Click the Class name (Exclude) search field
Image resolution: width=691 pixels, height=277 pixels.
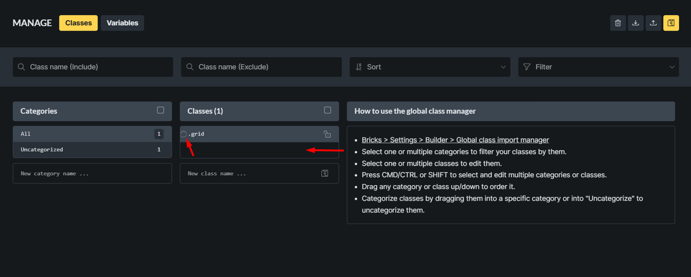pos(261,67)
